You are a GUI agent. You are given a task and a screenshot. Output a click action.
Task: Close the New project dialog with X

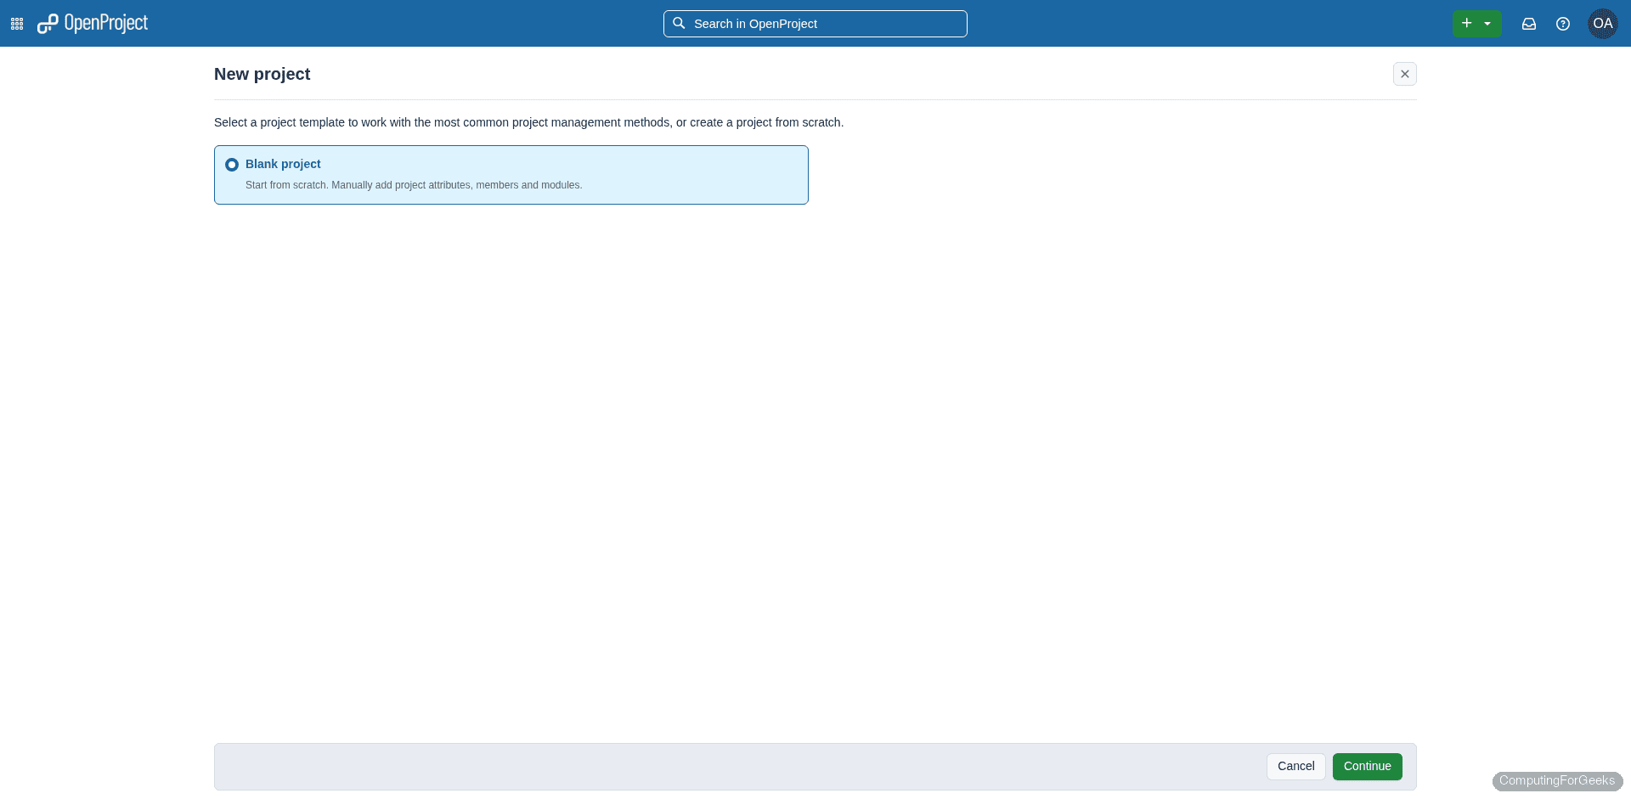(1405, 74)
